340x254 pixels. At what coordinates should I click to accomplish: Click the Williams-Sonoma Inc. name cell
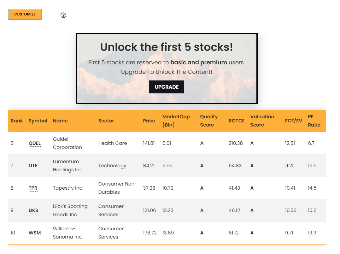point(68,233)
